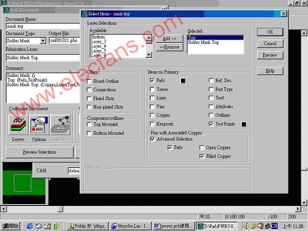Screen dimensions: 308x231
Task: Open the Document Type dropdown
Action: point(43,41)
